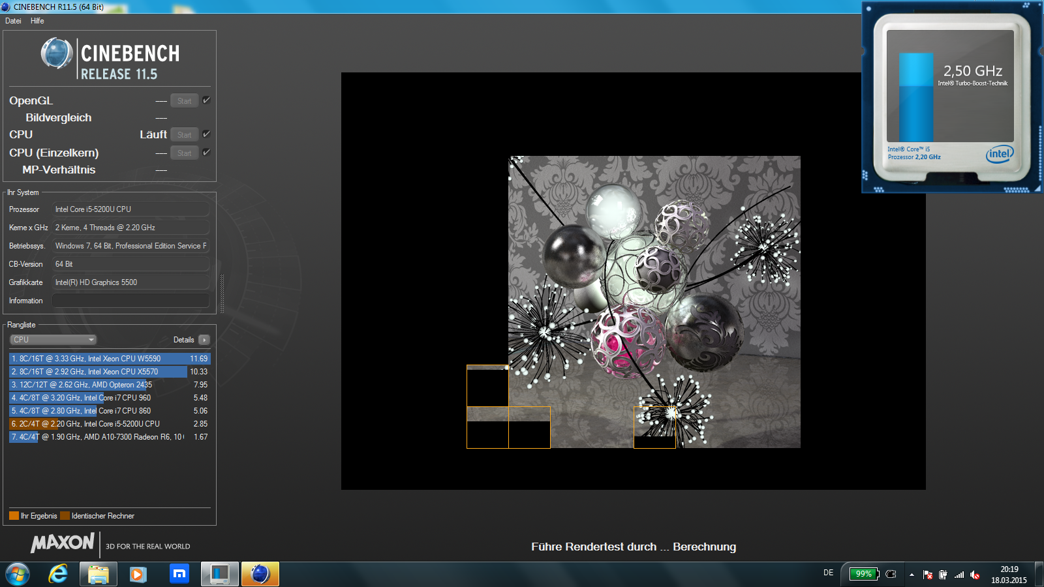Screen dimensions: 1044x587
Task: Click the Prozessor field
Action: click(130, 209)
